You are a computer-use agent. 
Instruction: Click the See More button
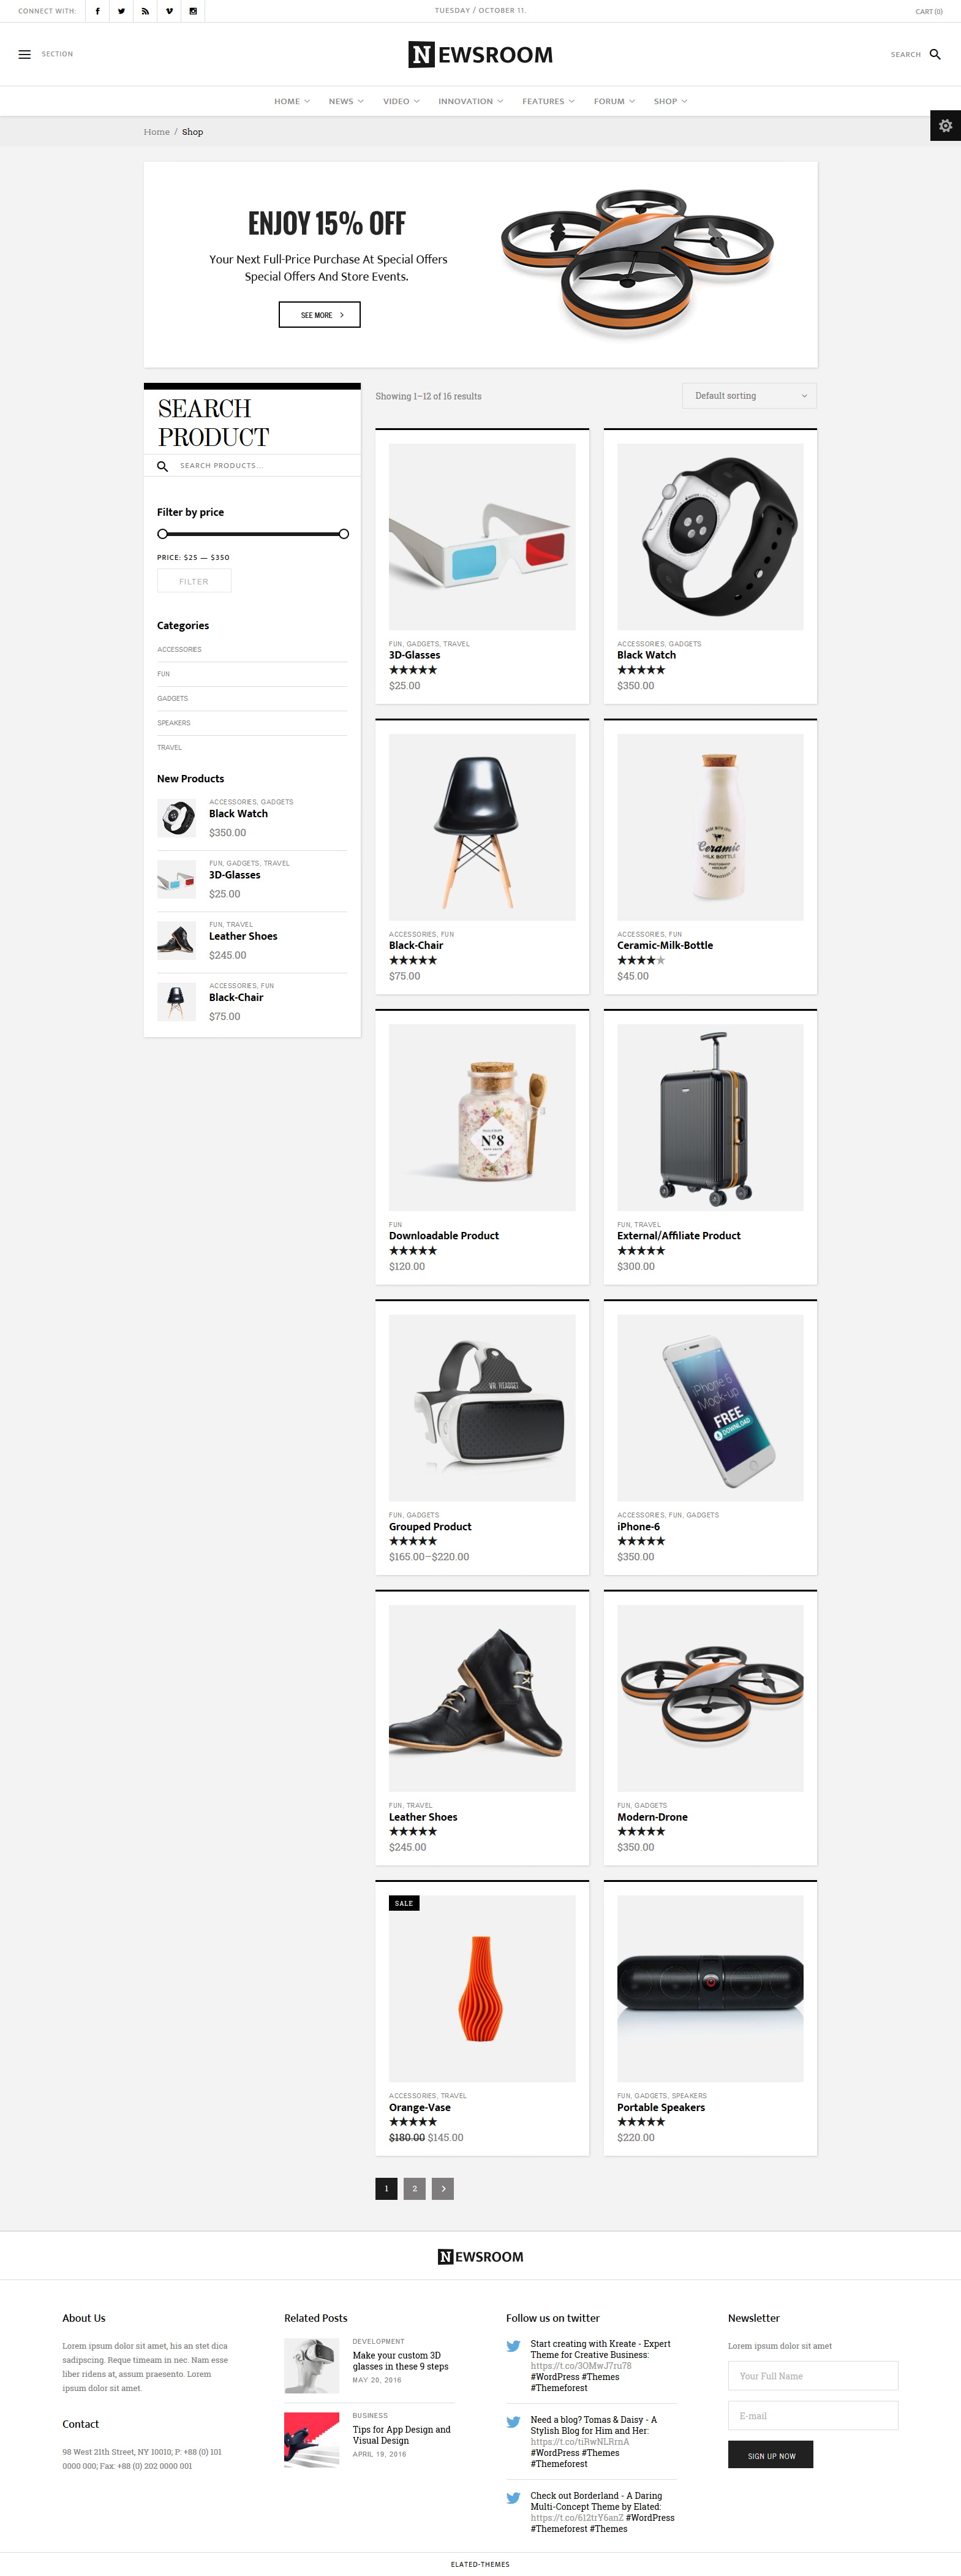319,315
